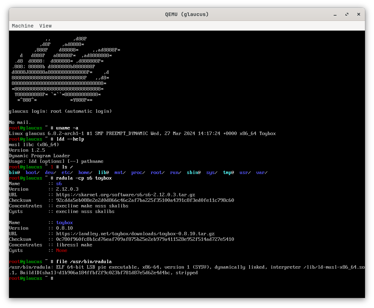Viewport: 374px width, 308px height.
Task: Click the BuildID[sha1] output line
Action: [104, 273]
